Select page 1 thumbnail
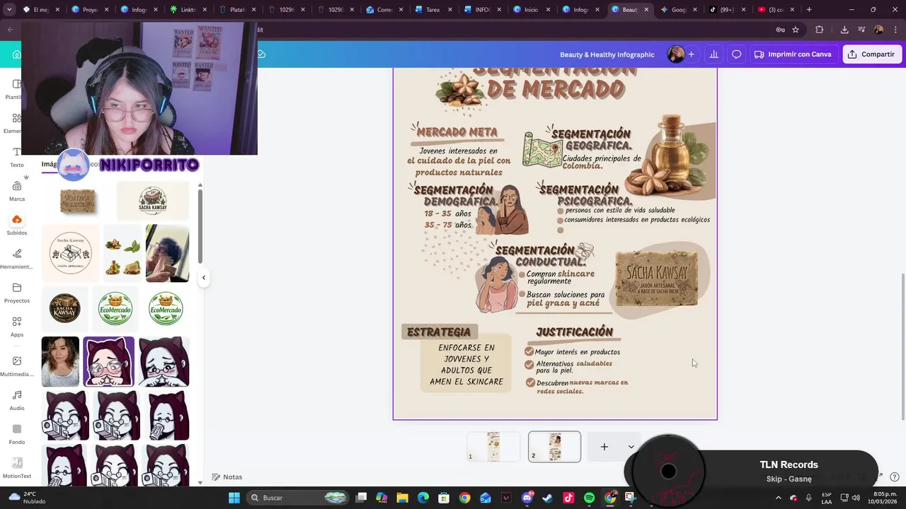The width and height of the screenshot is (906, 509). [x=493, y=447]
